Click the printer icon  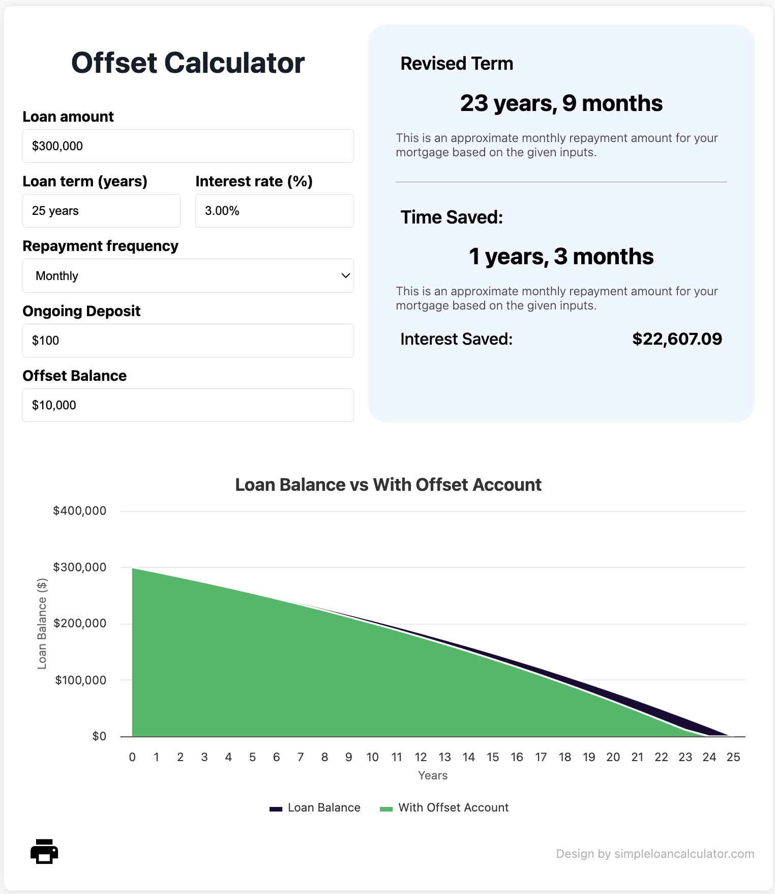click(44, 851)
